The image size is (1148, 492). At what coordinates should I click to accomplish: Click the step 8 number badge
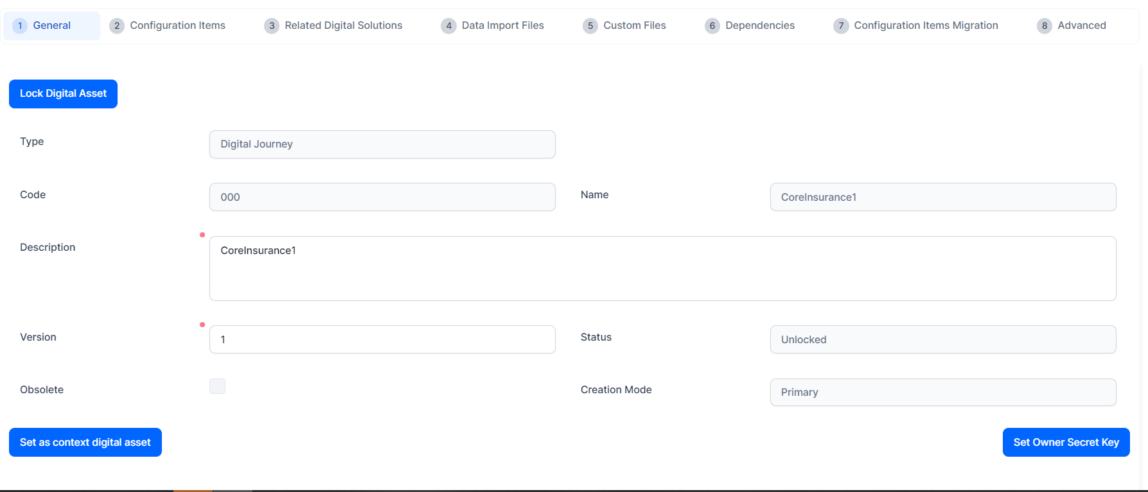click(x=1045, y=26)
